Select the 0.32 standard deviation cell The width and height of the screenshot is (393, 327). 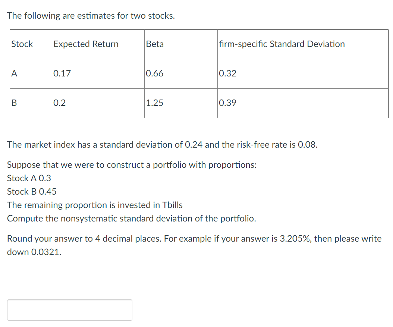(x=227, y=73)
